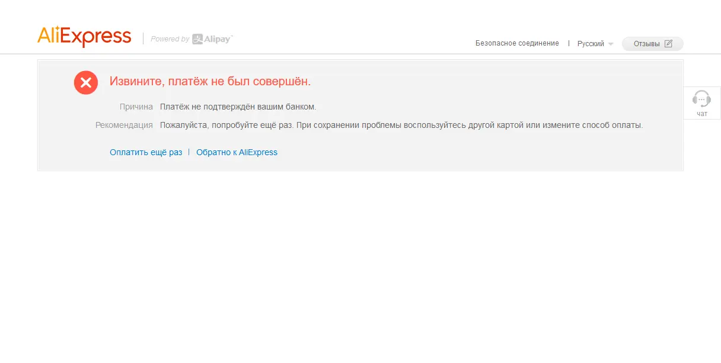This screenshot has height=363, width=721.
Task: Click the recommendation text Пожалуйста, попробуйте ещё раз
Action: coord(226,126)
